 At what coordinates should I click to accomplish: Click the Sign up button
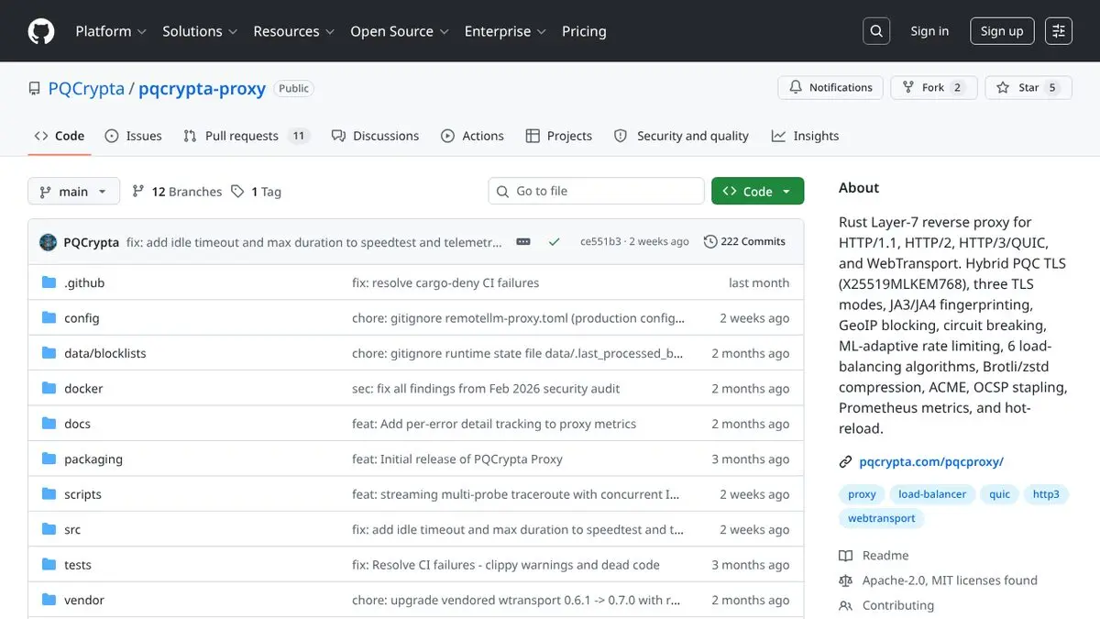(1002, 30)
